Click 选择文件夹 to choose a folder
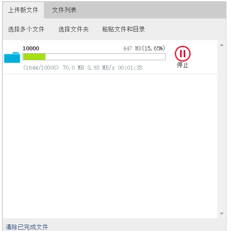 pos(73,29)
